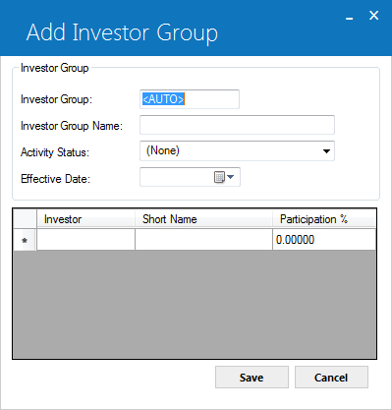Sort by the Short Name column header
The image size is (392, 410).
(203, 219)
